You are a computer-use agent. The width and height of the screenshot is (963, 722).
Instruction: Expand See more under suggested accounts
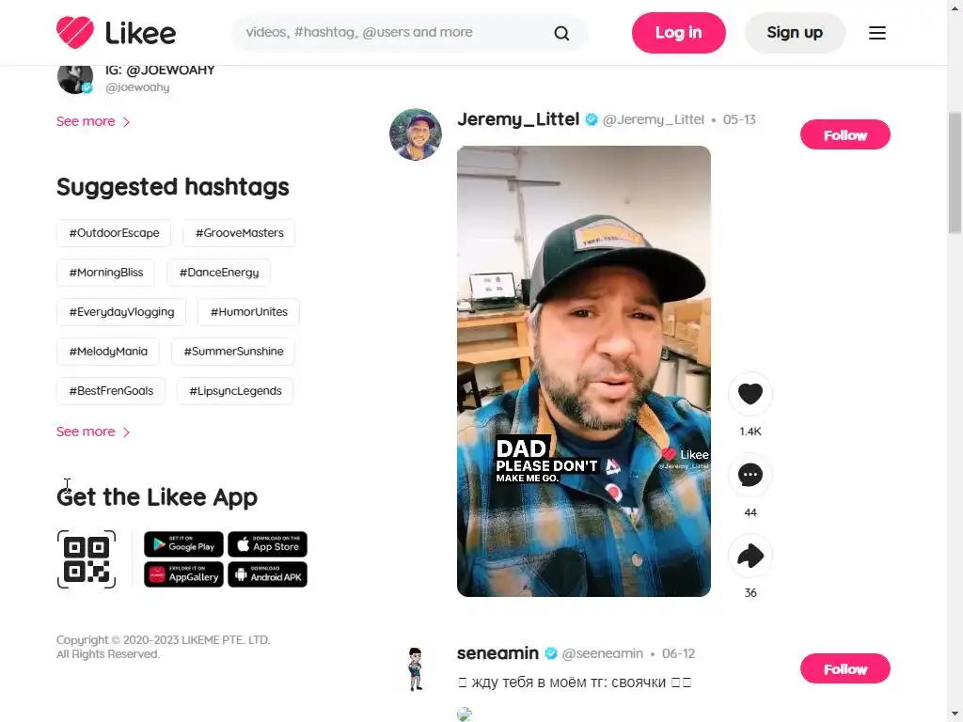pyautogui.click(x=93, y=121)
